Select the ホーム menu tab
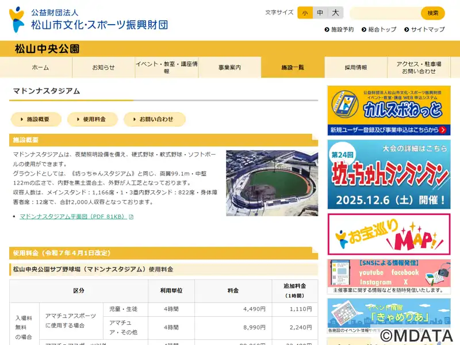This screenshot has width=460, height=345. tap(40, 67)
